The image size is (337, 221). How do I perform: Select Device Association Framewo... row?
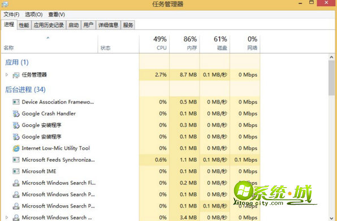click(x=131, y=102)
